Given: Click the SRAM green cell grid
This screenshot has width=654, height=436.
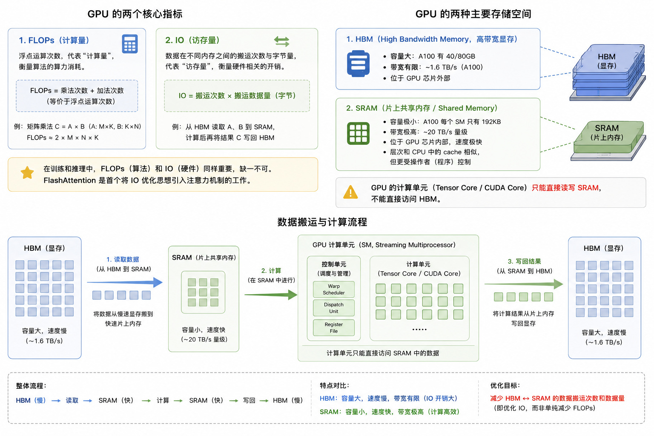Looking at the screenshot, I should tap(203, 292).
